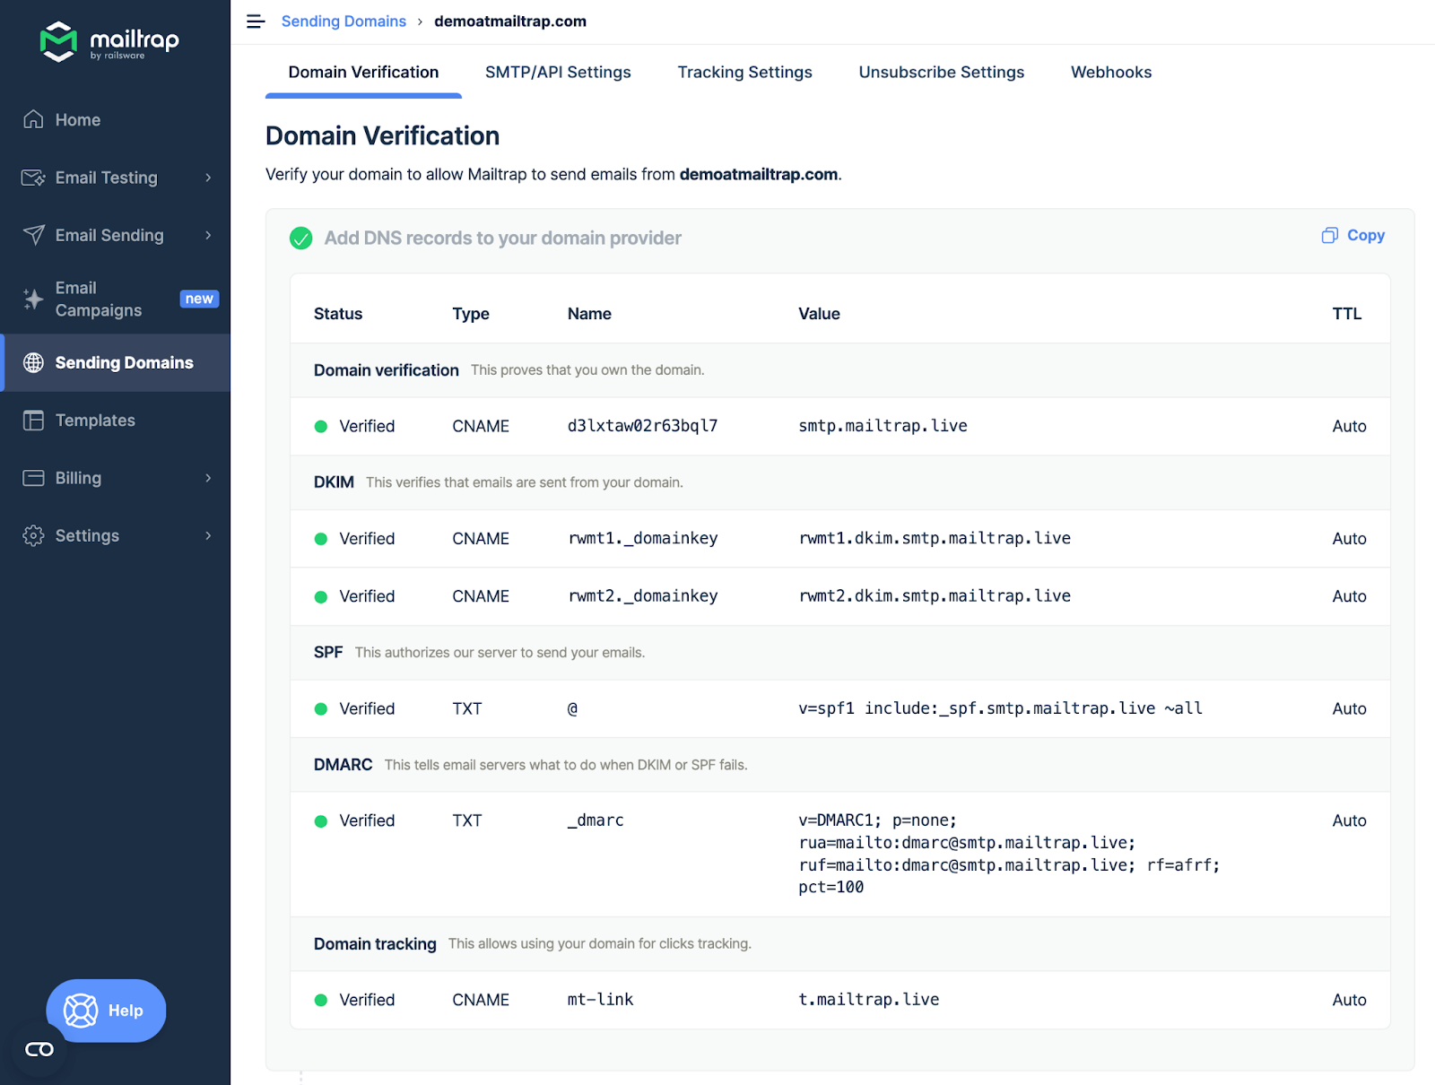The height and width of the screenshot is (1085, 1435).
Task: Click the Billing card icon
Action: 33,478
